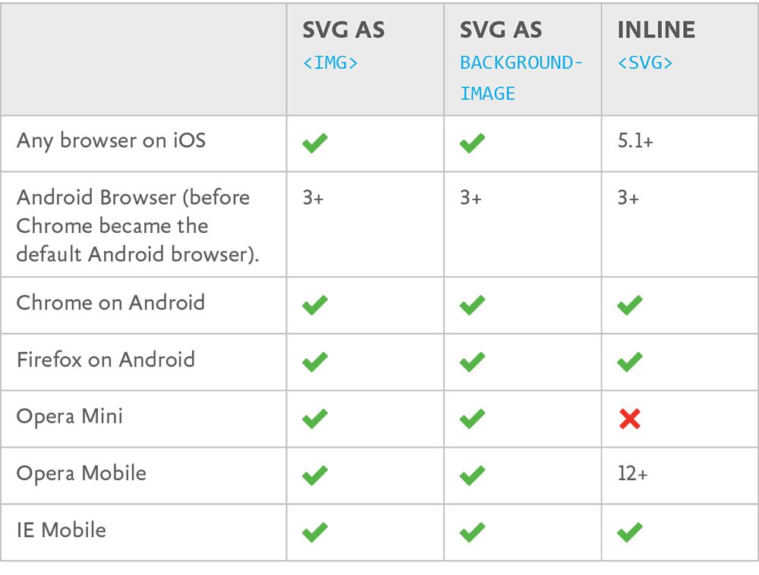
Task: Click the INLINE column header
Action: click(x=656, y=30)
